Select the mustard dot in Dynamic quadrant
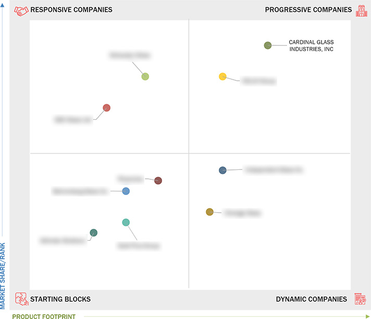 coord(209,212)
